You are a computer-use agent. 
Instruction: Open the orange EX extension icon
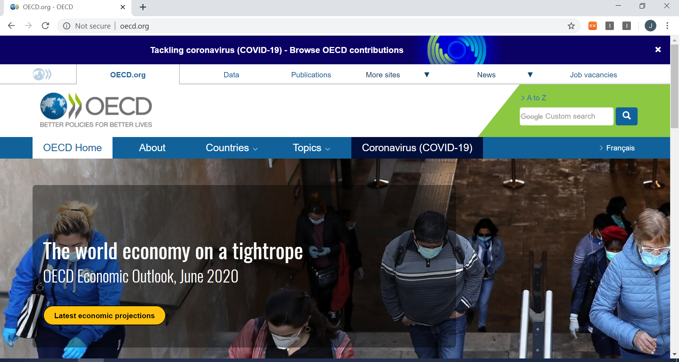[x=593, y=26]
